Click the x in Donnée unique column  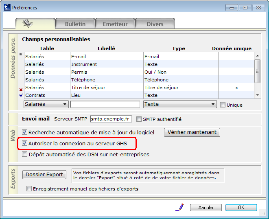[236, 88]
